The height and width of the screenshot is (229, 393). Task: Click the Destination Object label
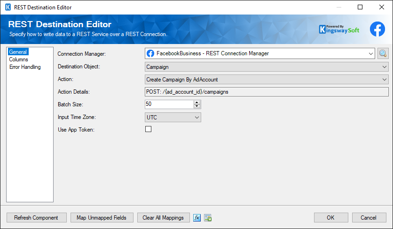pyautogui.click(x=79, y=66)
